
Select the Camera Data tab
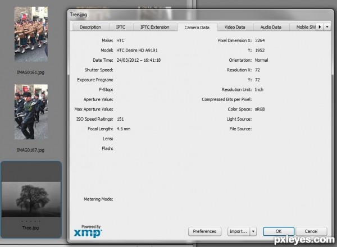[x=197, y=28]
